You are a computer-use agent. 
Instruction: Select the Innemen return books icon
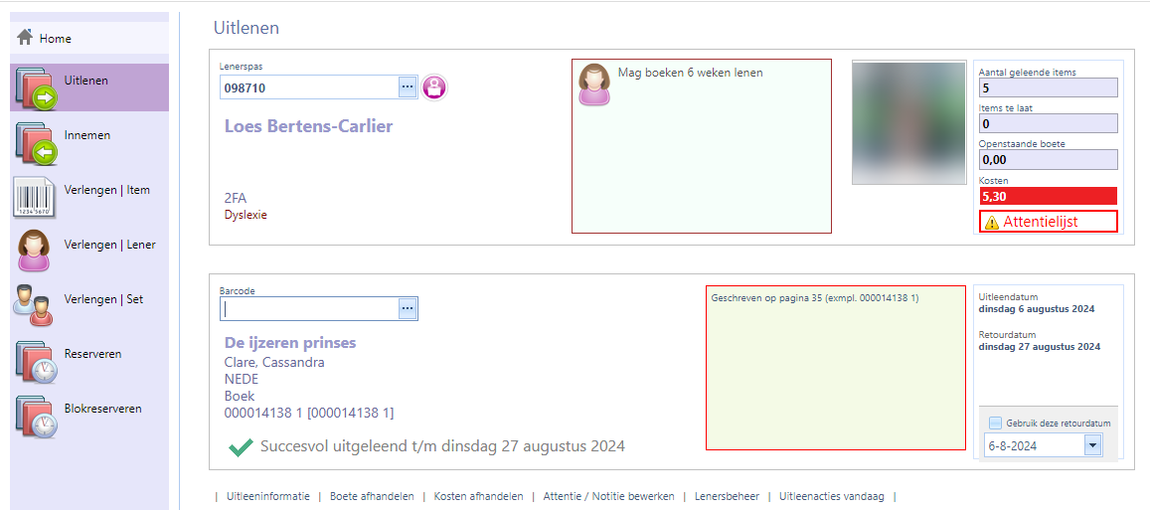click(36, 142)
